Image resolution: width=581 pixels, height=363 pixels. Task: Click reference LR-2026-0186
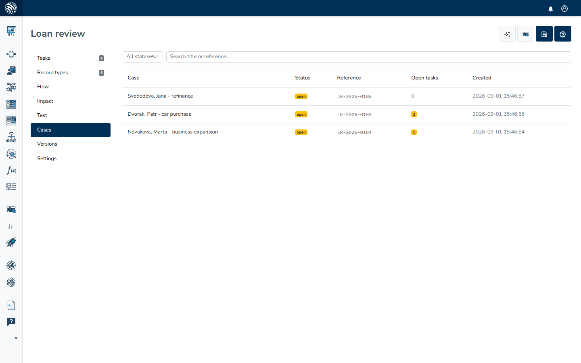[x=354, y=96]
